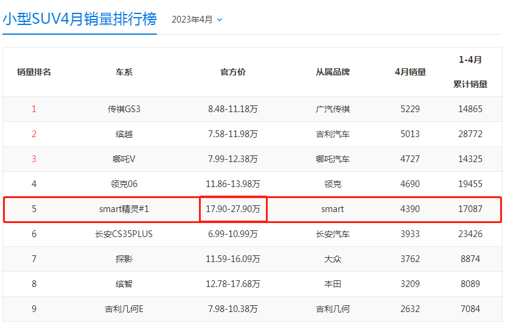Screen dimensions: 505x323
Task: Click the 车系 column header
Action: point(124,72)
